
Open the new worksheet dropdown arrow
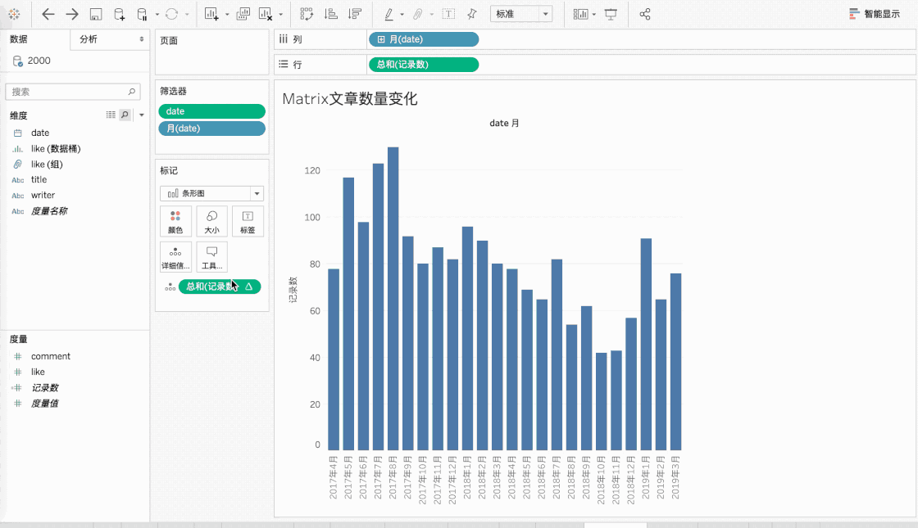coord(227,15)
